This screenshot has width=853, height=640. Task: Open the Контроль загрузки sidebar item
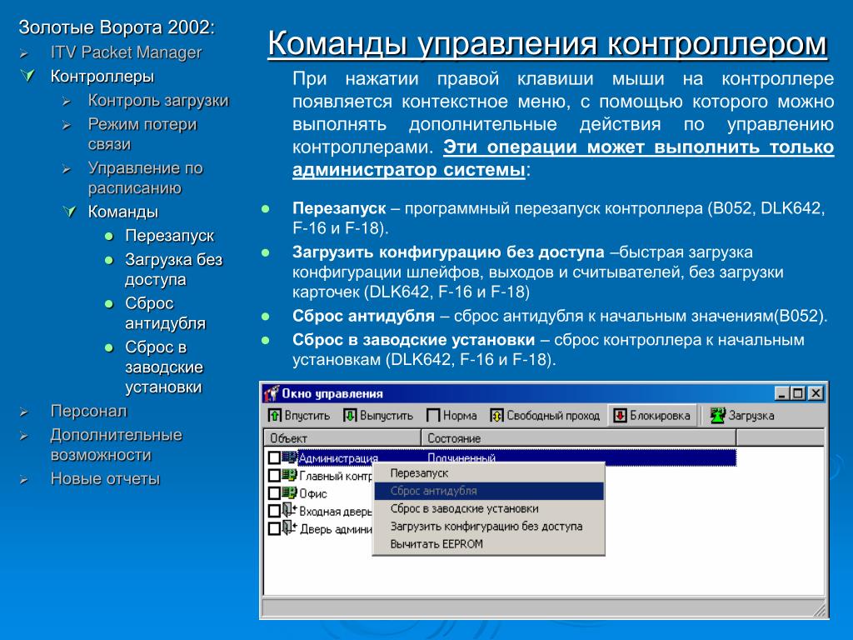click(158, 100)
